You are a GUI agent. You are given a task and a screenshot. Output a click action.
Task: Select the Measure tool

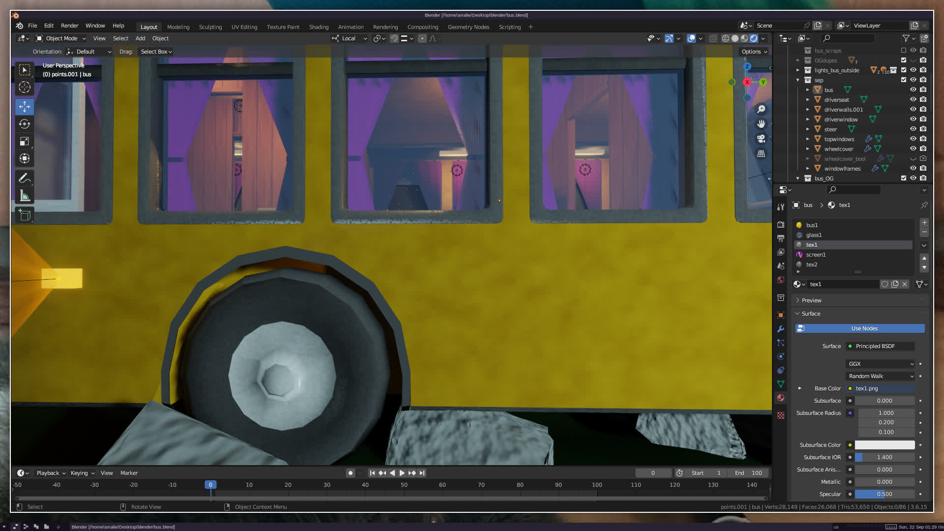(25, 196)
